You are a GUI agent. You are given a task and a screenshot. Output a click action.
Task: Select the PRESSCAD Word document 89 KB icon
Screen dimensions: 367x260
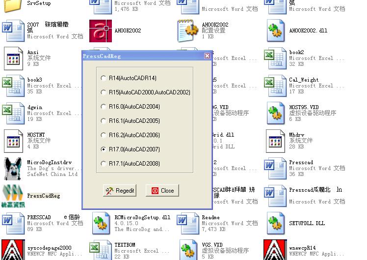click(13, 224)
